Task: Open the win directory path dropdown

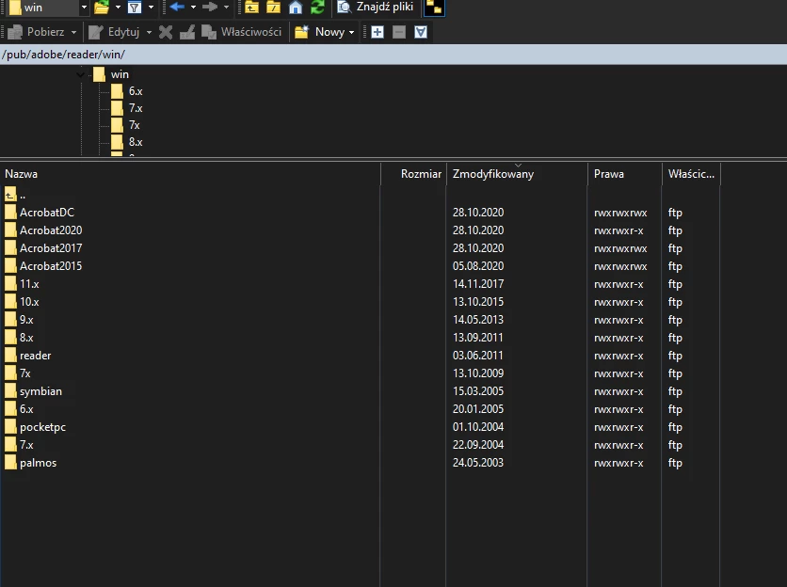Action: point(84,7)
